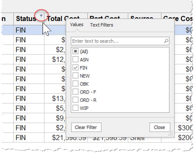
Task: Select the ORD - F checkbox
Action: pyautogui.click(x=75, y=92)
